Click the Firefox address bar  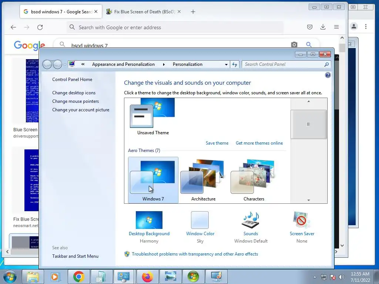point(175,27)
